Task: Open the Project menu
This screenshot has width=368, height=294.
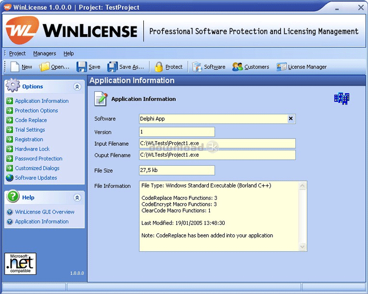Action: [18, 54]
